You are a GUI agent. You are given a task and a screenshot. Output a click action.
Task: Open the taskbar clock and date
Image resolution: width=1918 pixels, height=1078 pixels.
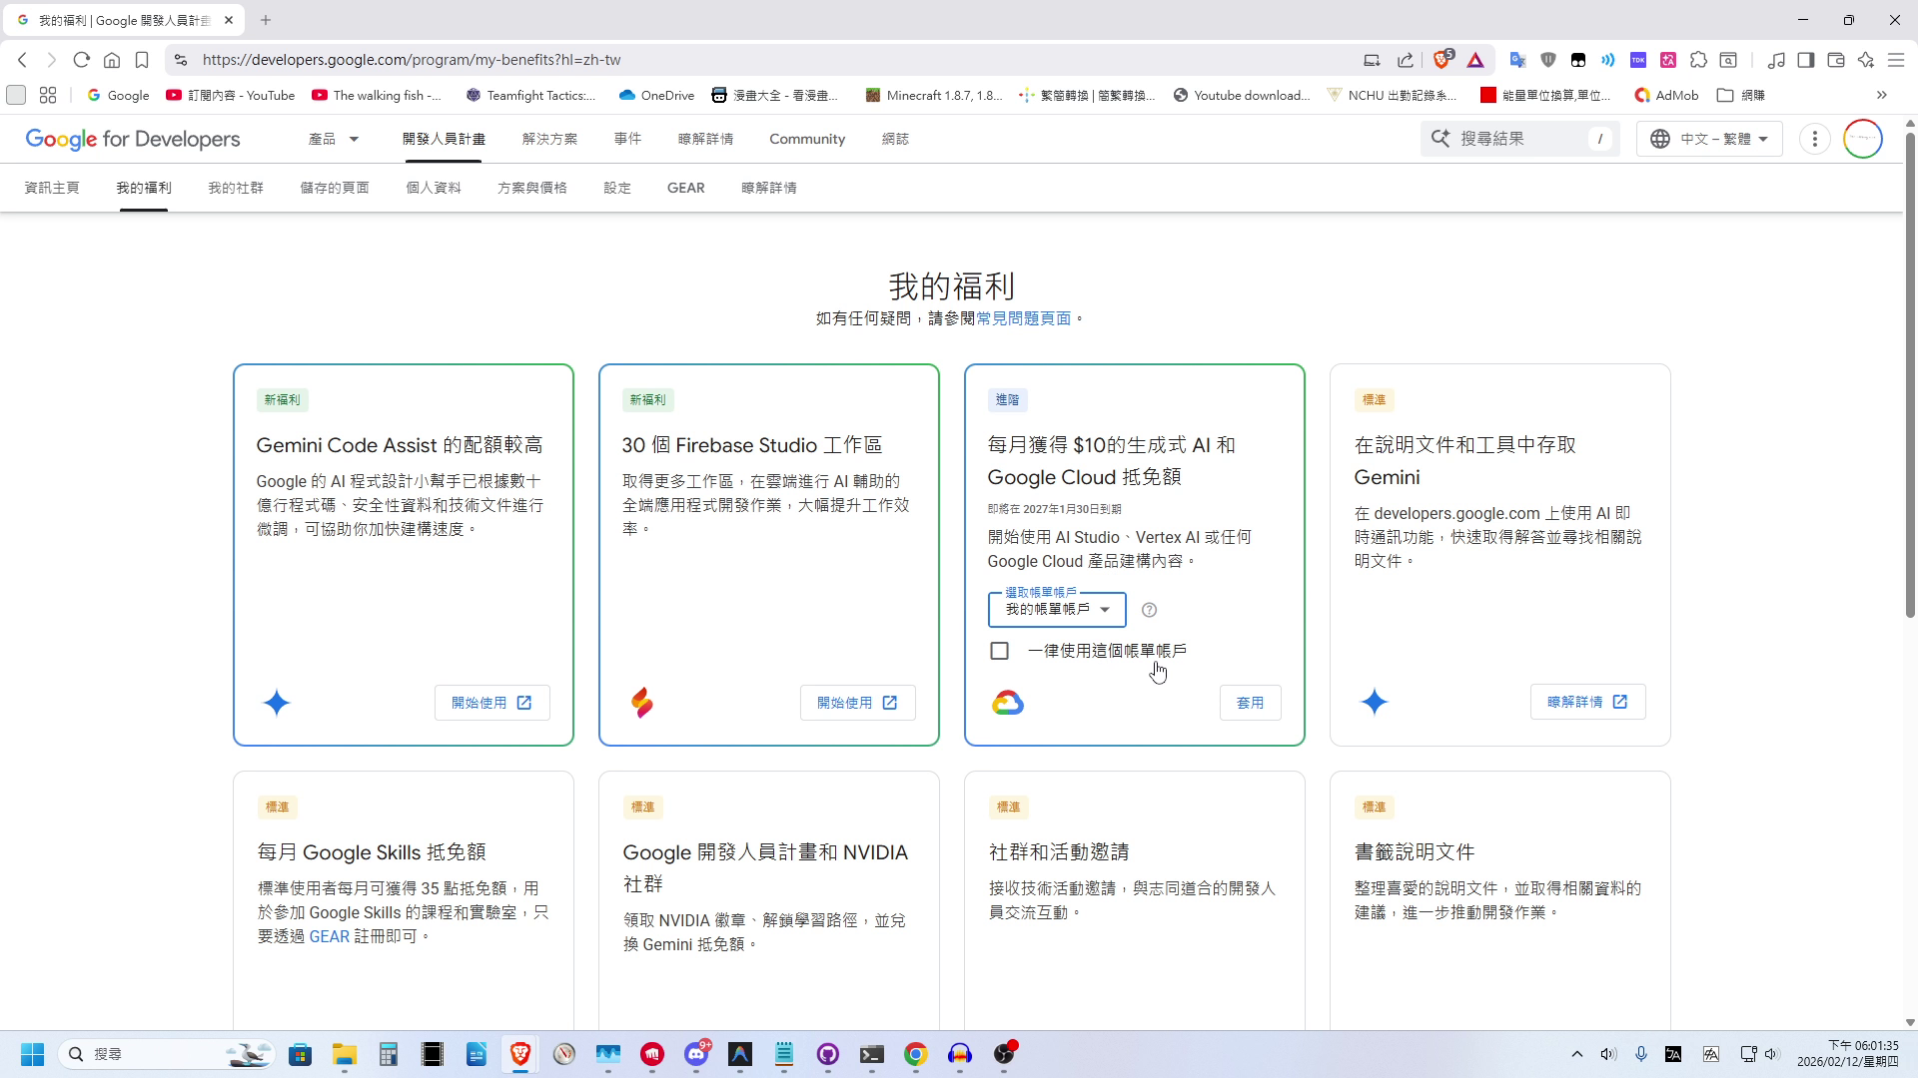[1848, 1054]
